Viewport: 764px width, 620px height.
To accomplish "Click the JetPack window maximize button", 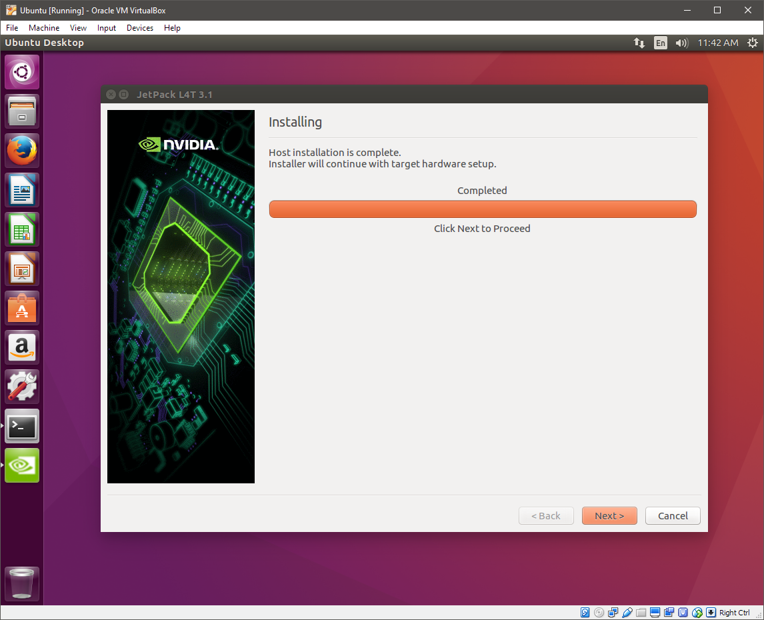I will (x=124, y=95).
